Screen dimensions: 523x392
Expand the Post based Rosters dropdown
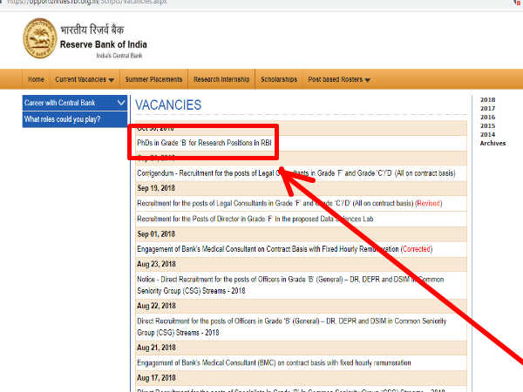[339, 79]
